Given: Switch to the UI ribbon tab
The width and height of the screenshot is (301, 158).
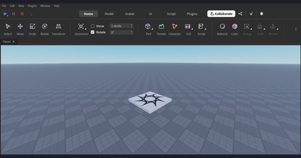Looking at the screenshot, I should pos(150,14).
